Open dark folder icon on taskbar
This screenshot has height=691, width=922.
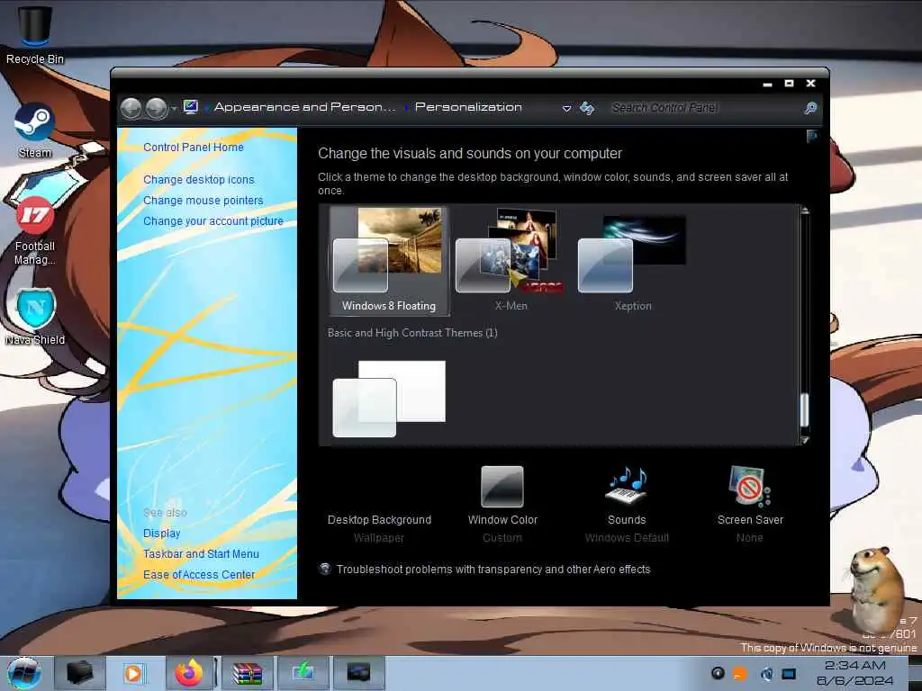[x=80, y=673]
